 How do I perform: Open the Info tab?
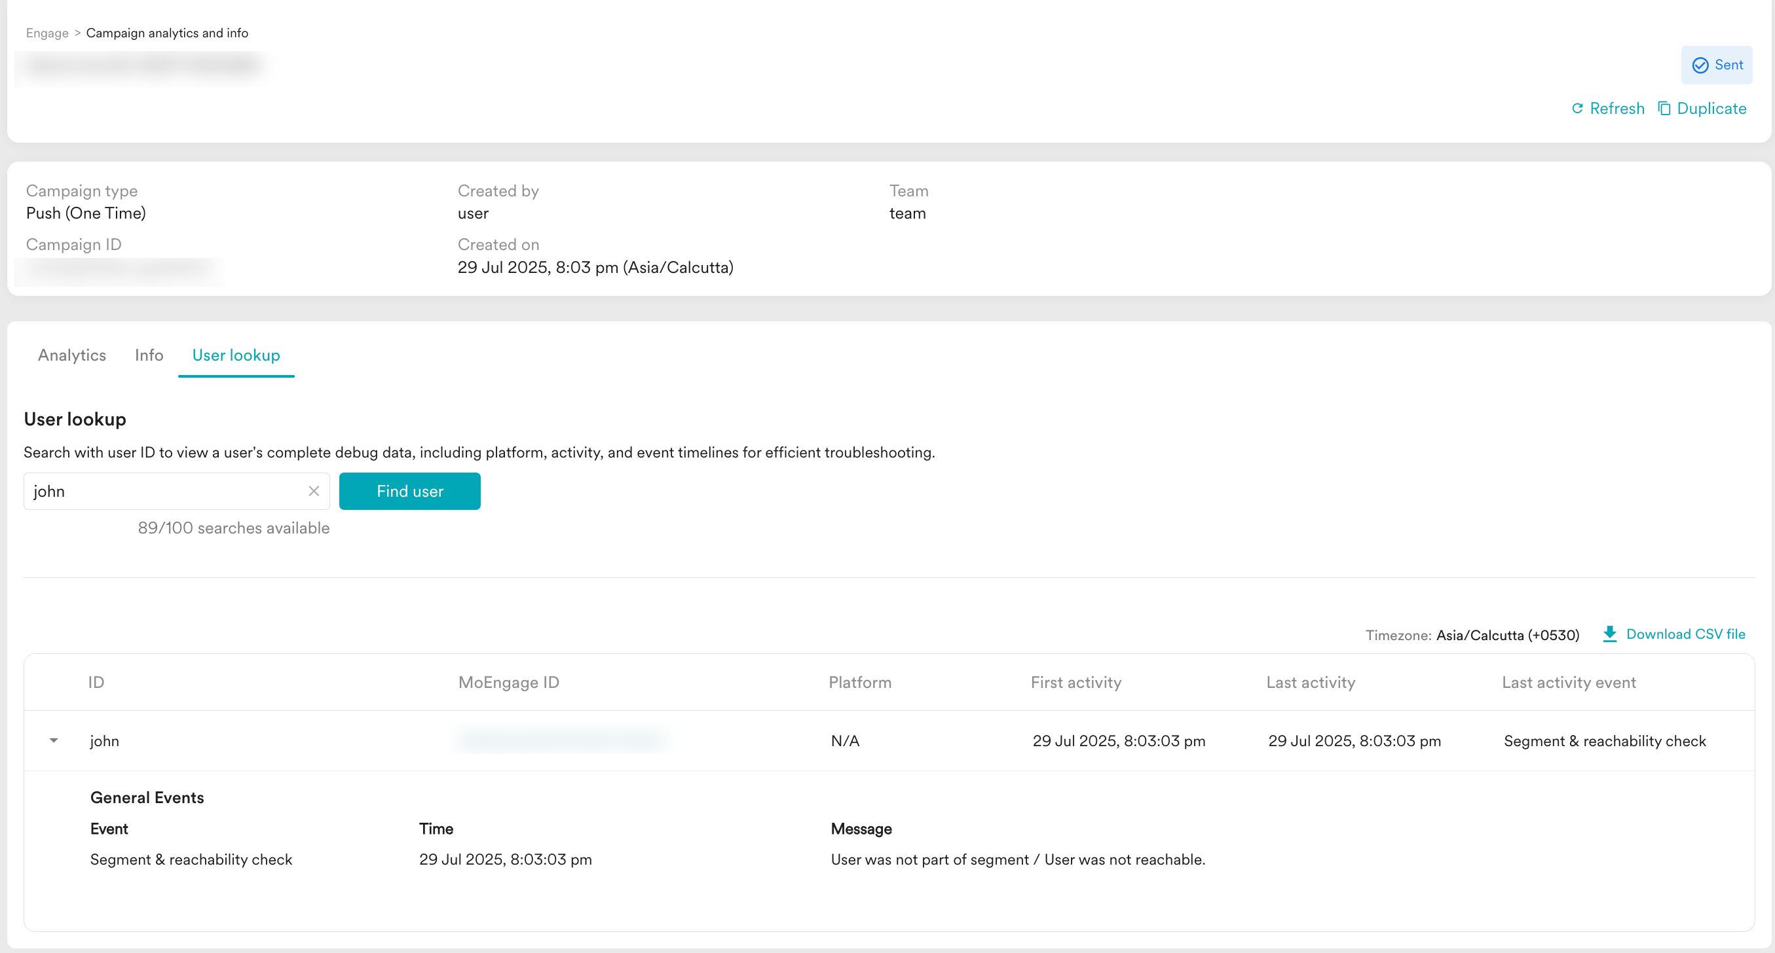(x=149, y=355)
